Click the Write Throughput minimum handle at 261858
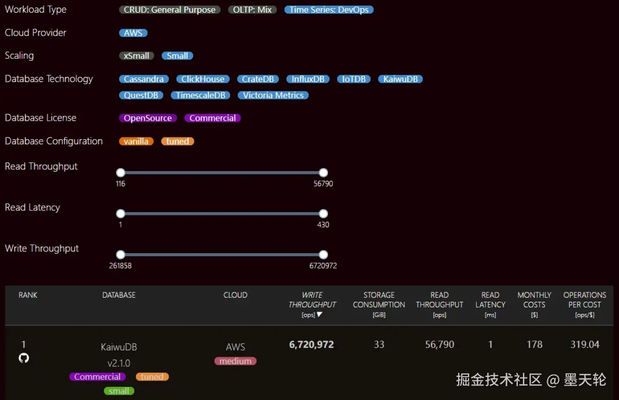 coord(120,254)
